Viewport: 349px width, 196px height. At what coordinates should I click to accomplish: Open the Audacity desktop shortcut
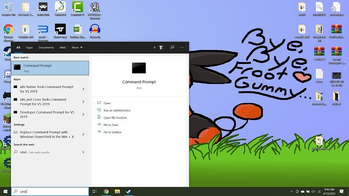[95, 30]
